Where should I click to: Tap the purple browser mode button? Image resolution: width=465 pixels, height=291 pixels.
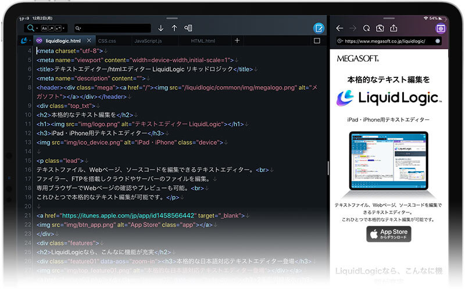(441, 28)
